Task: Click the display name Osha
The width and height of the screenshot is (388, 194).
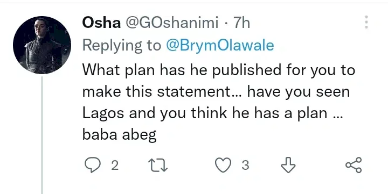Action: (x=101, y=23)
